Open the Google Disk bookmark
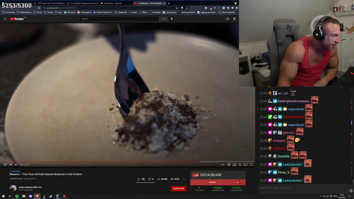The height and width of the screenshot is (199, 354). point(121,12)
